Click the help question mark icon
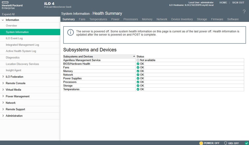The height and width of the screenshot is (145, 249). click(244, 12)
